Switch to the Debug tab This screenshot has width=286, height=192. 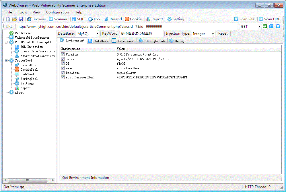point(176,41)
